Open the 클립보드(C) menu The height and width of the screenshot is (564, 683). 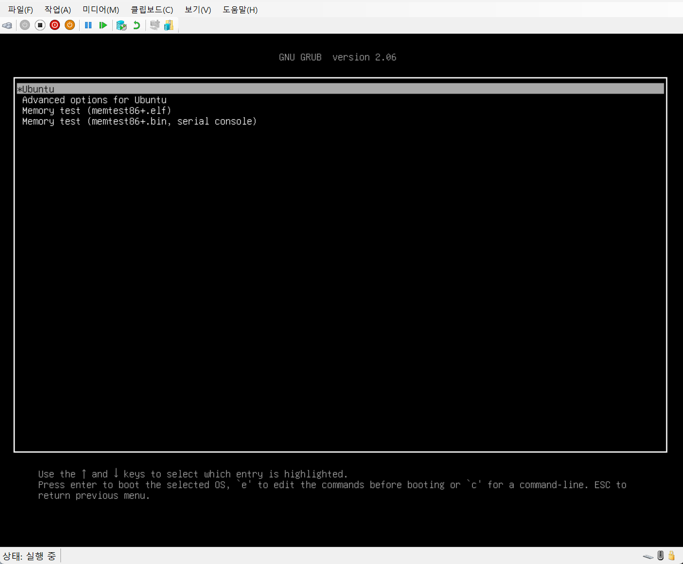[152, 10]
